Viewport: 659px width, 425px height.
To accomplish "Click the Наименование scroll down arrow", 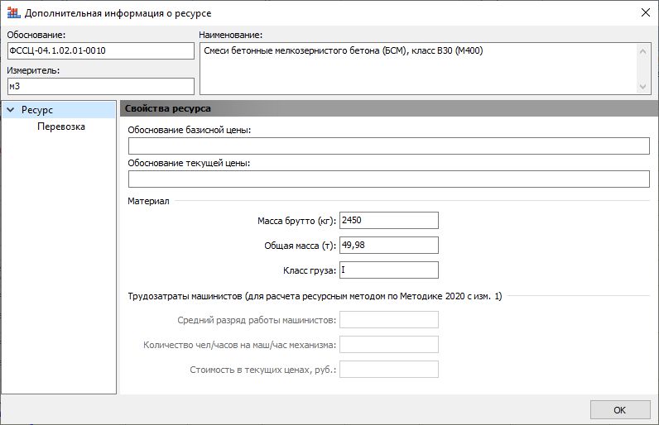I will coord(642,87).
